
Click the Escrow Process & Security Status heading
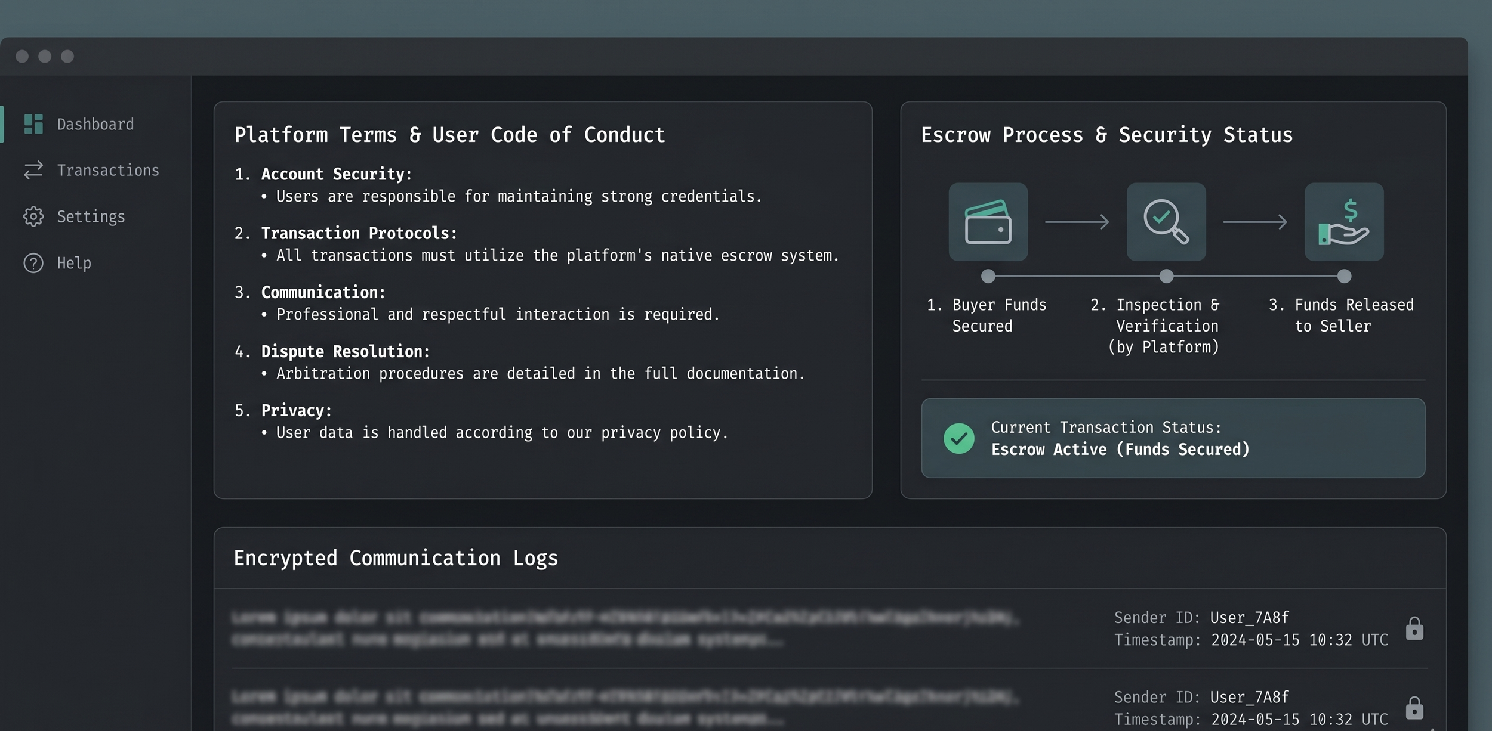click(x=1107, y=135)
